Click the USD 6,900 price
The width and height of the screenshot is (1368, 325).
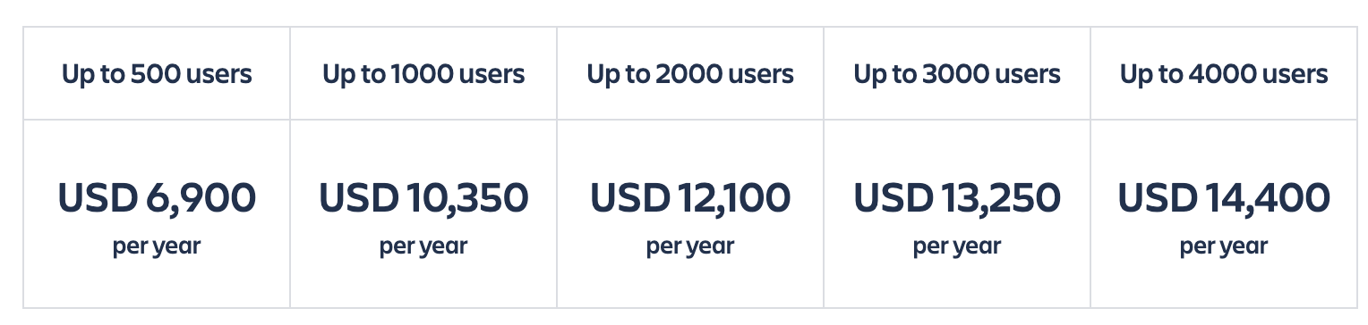157,198
